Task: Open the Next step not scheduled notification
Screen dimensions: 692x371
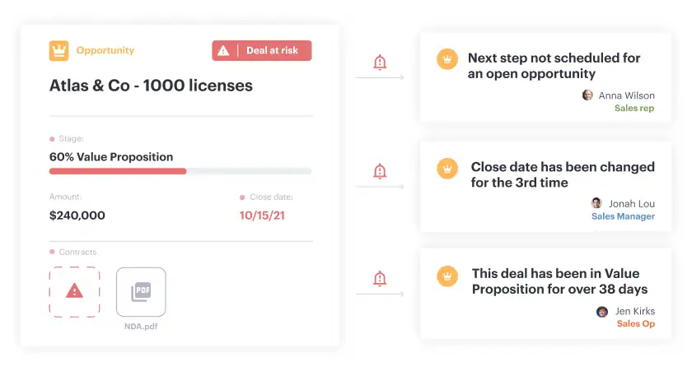Action: [545, 77]
